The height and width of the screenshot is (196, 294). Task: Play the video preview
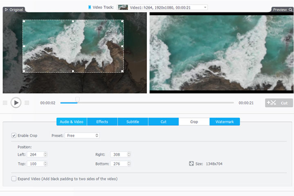click(16, 103)
